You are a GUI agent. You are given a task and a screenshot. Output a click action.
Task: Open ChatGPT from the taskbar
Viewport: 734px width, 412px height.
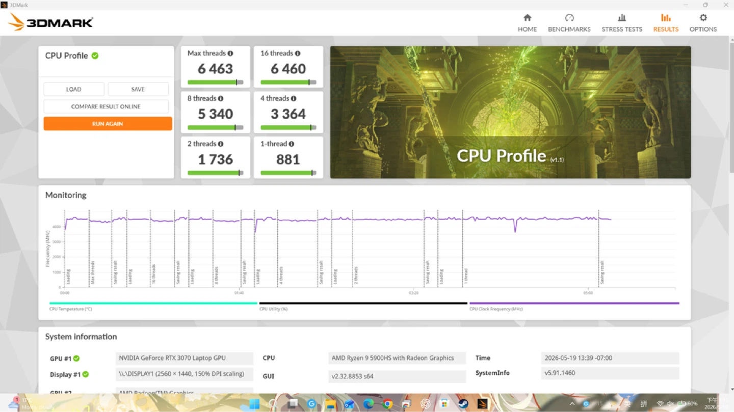click(x=426, y=404)
